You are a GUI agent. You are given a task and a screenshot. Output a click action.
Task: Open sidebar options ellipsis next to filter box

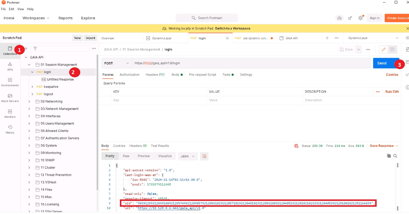pyautogui.click(x=94, y=48)
